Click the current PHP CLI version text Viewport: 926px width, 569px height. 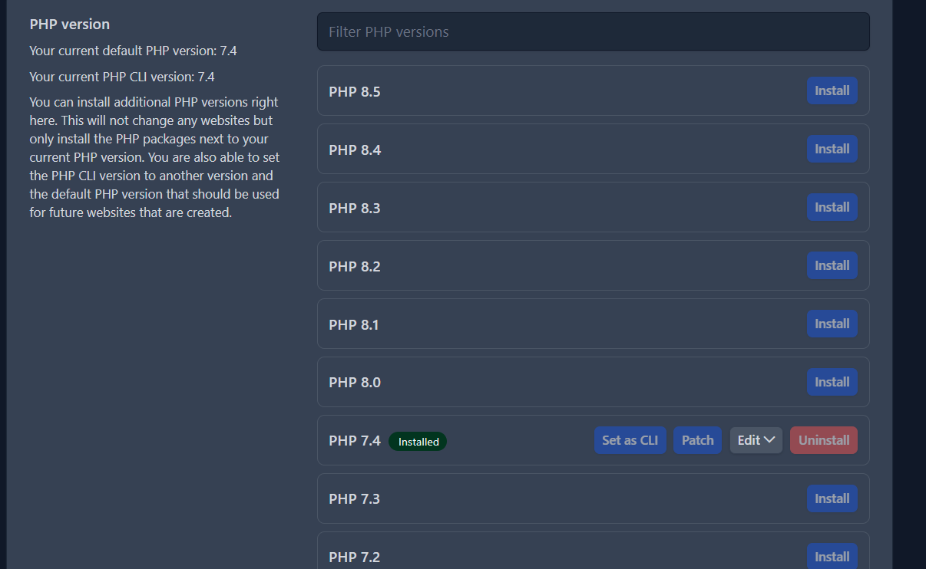click(x=122, y=77)
